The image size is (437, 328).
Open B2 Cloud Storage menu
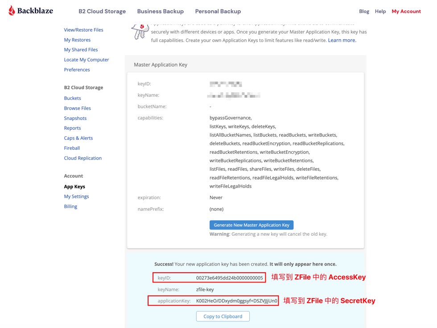click(102, 12)
